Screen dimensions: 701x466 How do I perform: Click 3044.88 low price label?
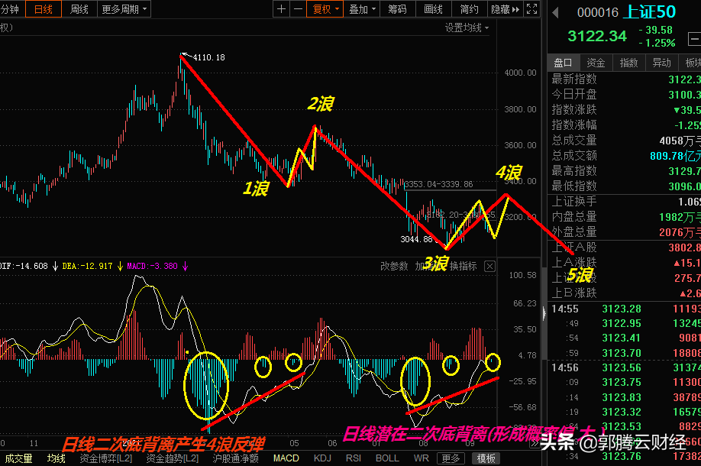point(417,239)
